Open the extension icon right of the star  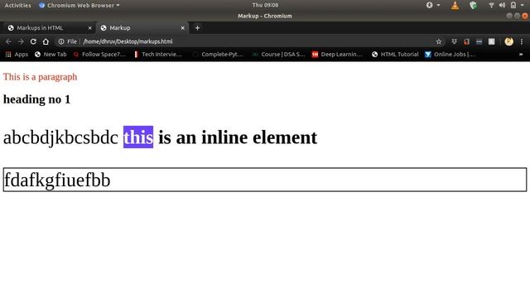pos(455,41)
